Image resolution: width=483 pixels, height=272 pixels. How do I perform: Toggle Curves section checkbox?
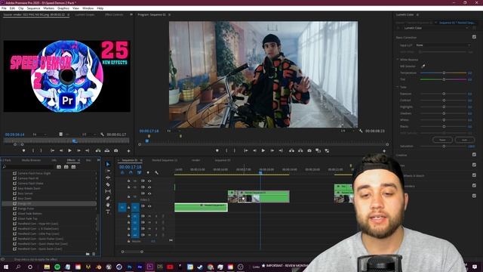[474, 165]
